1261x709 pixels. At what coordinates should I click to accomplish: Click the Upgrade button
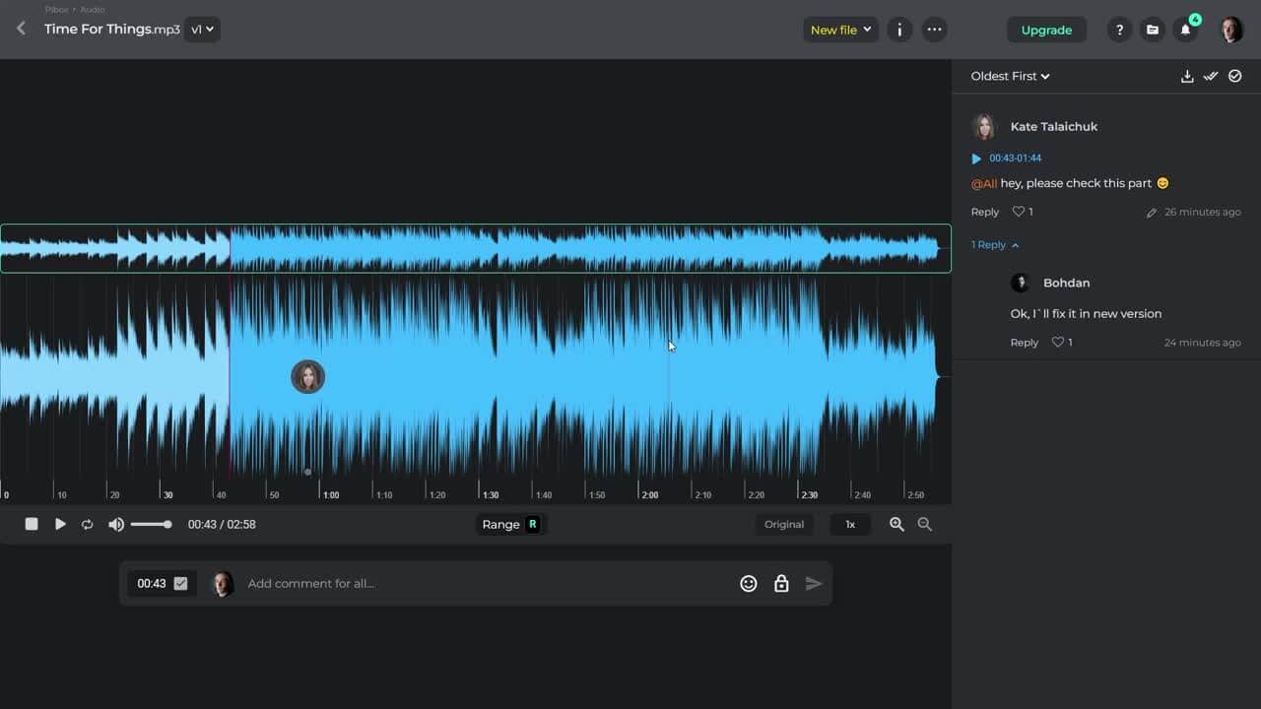(x=1046, y=30)
